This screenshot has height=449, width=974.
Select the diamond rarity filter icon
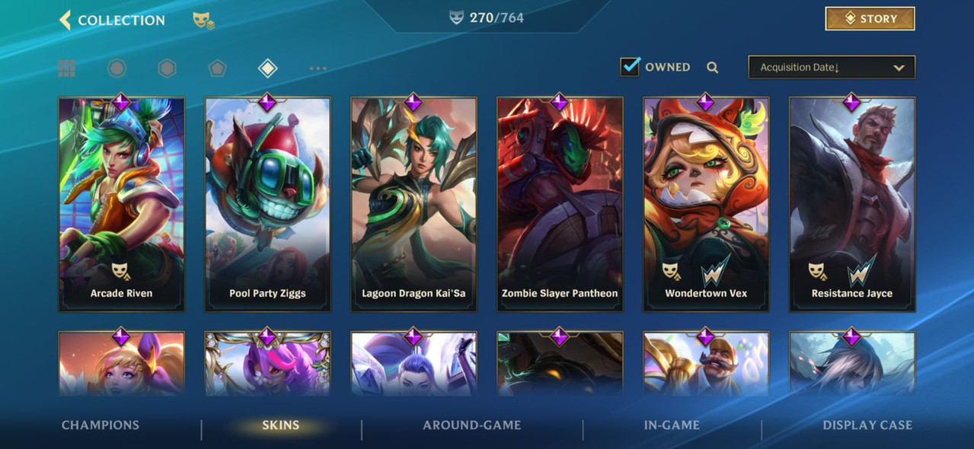267,68
